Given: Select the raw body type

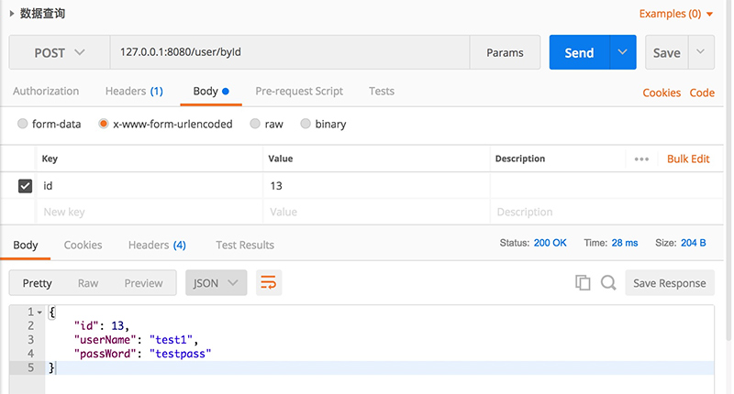Looking at the screenshot, I should click(x=255, y=124).
